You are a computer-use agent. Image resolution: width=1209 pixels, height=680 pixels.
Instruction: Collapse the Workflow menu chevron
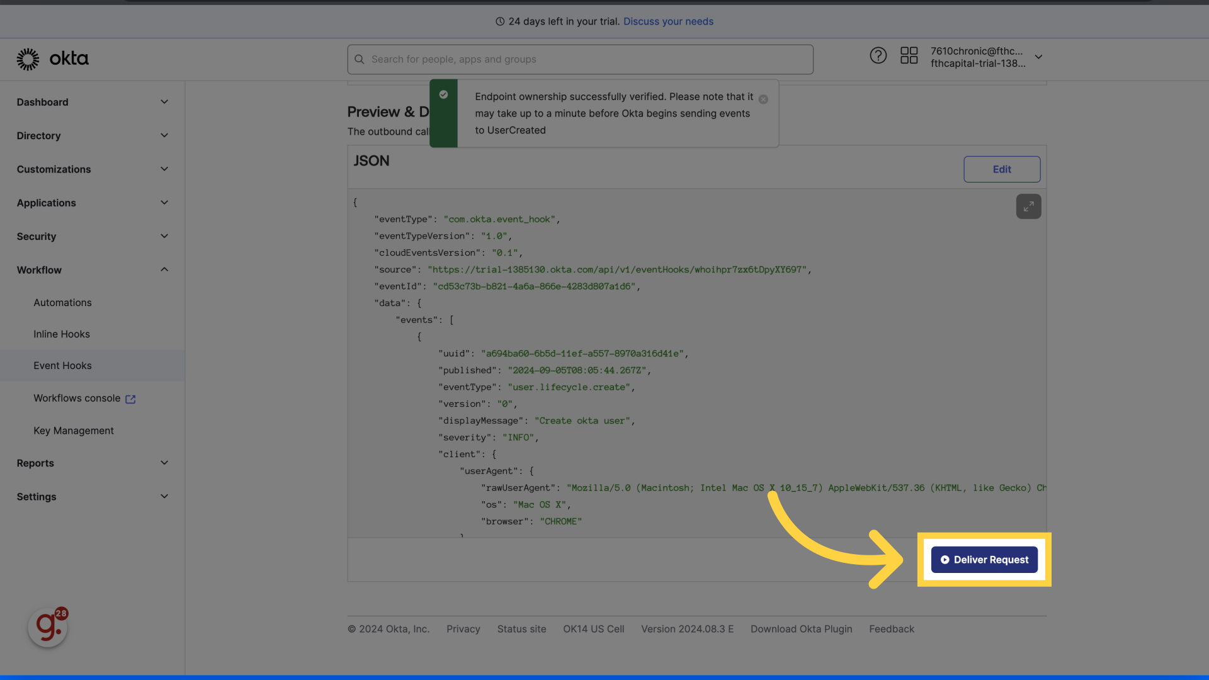[164, 270]
